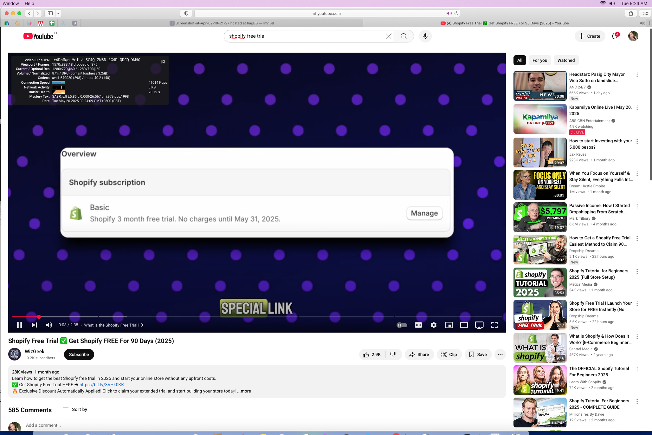Viewport: 652px width, 435px height.
Task: Open WizGeek channel avatar
Action: pos(15,354)
